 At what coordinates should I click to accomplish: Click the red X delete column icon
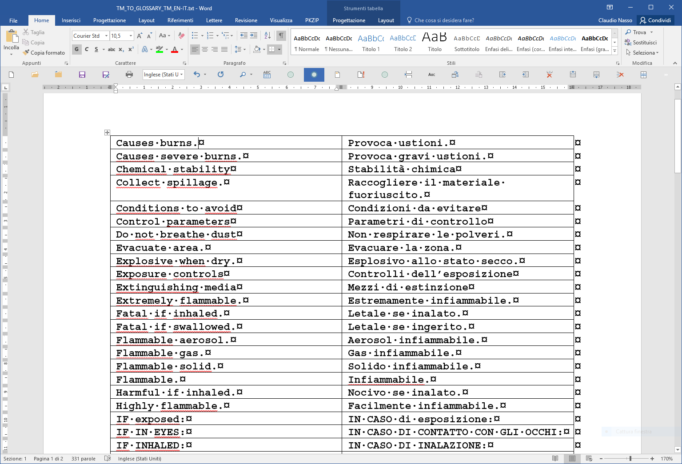620,75
